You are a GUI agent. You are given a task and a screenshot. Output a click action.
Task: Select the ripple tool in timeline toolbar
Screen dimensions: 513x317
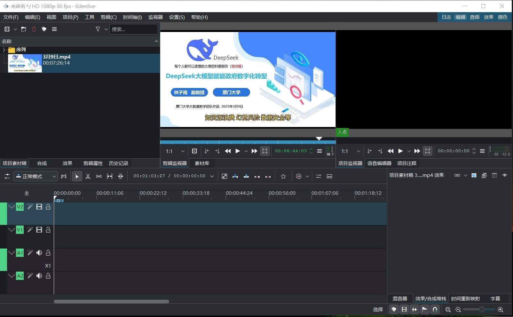[121, 176]
